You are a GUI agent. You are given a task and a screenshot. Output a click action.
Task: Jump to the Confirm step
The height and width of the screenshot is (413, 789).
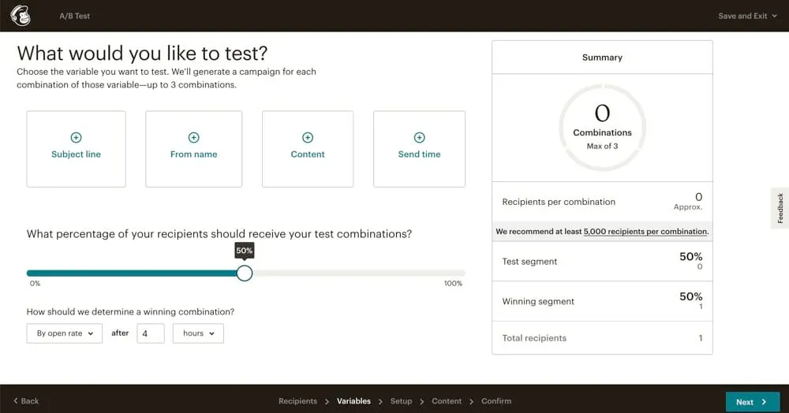click(496, 401)
